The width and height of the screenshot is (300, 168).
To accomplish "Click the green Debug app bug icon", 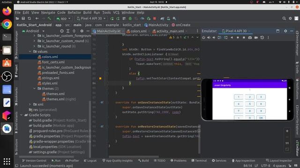I will click(x=130, y=19).
